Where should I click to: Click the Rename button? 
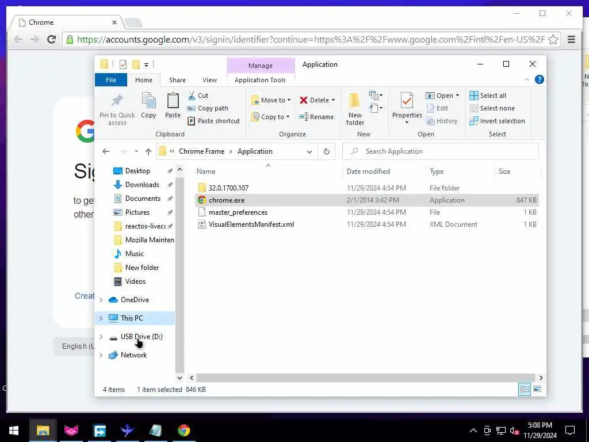[316, 117]
